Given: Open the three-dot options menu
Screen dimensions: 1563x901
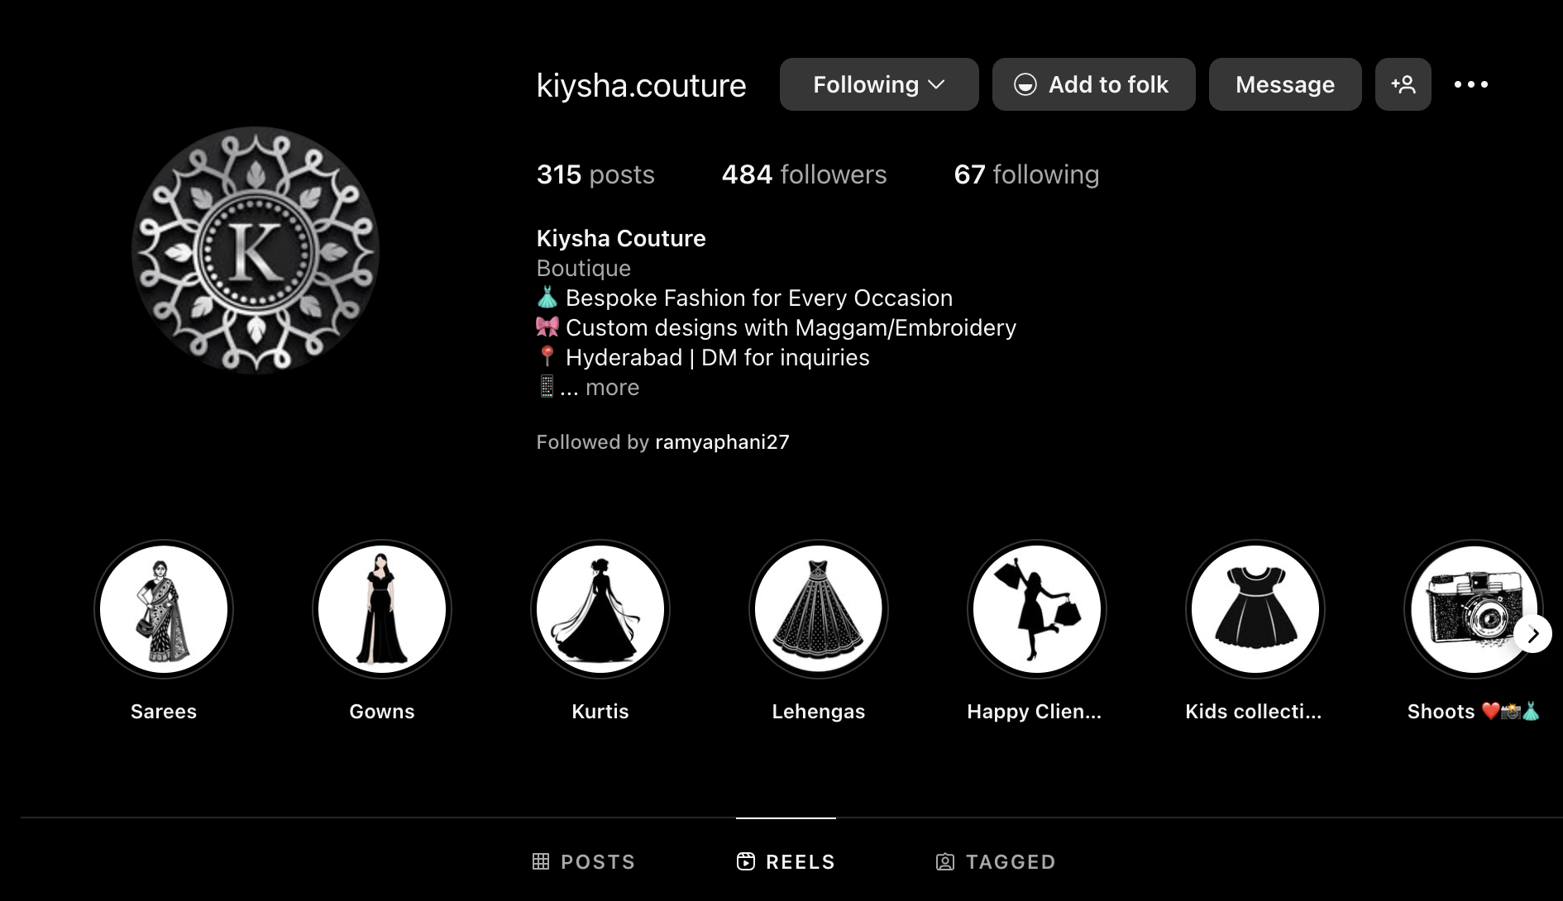Looking at the screenshot, I should coord(1471,84).
